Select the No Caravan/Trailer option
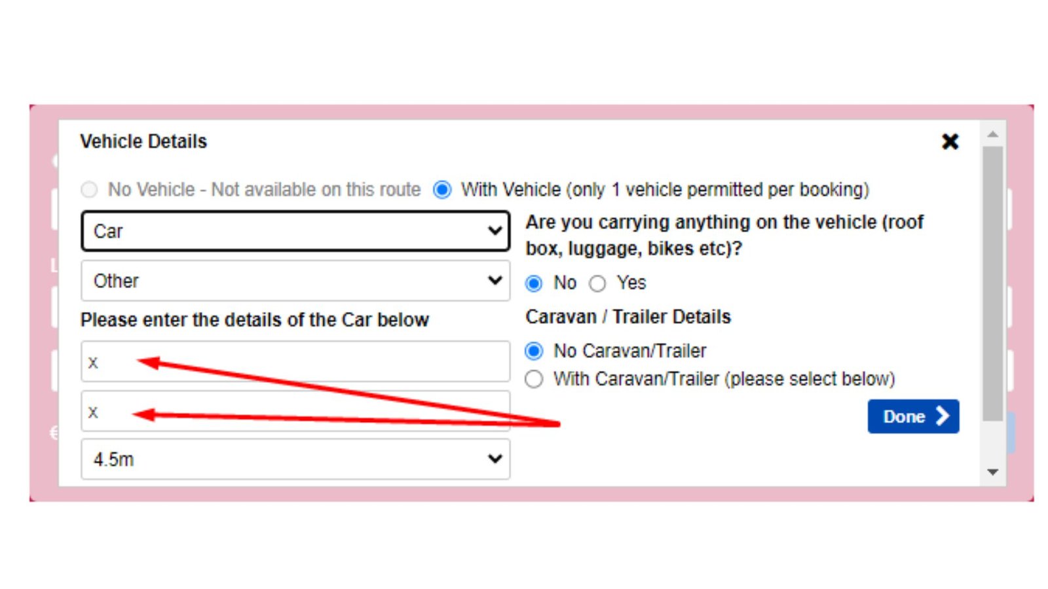Screen dimensions: 1048x589 [534, 351]
